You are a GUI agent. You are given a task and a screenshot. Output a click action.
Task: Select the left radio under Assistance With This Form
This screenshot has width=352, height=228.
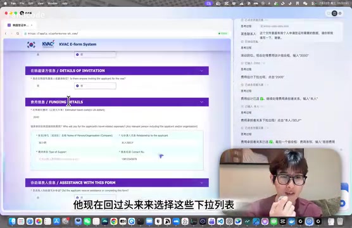38,198
